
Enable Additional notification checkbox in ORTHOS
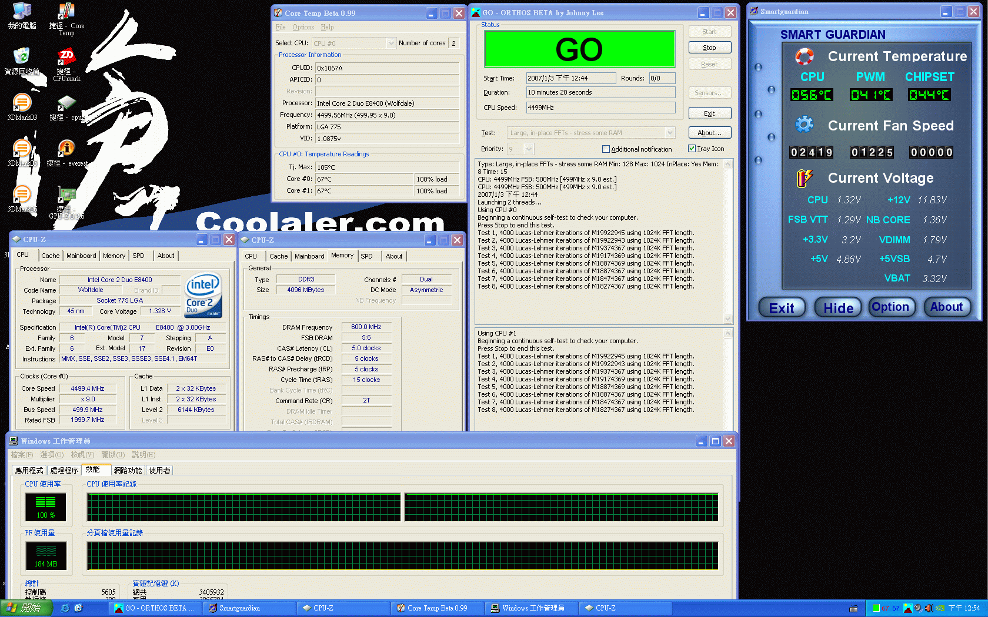click(606, 149)
